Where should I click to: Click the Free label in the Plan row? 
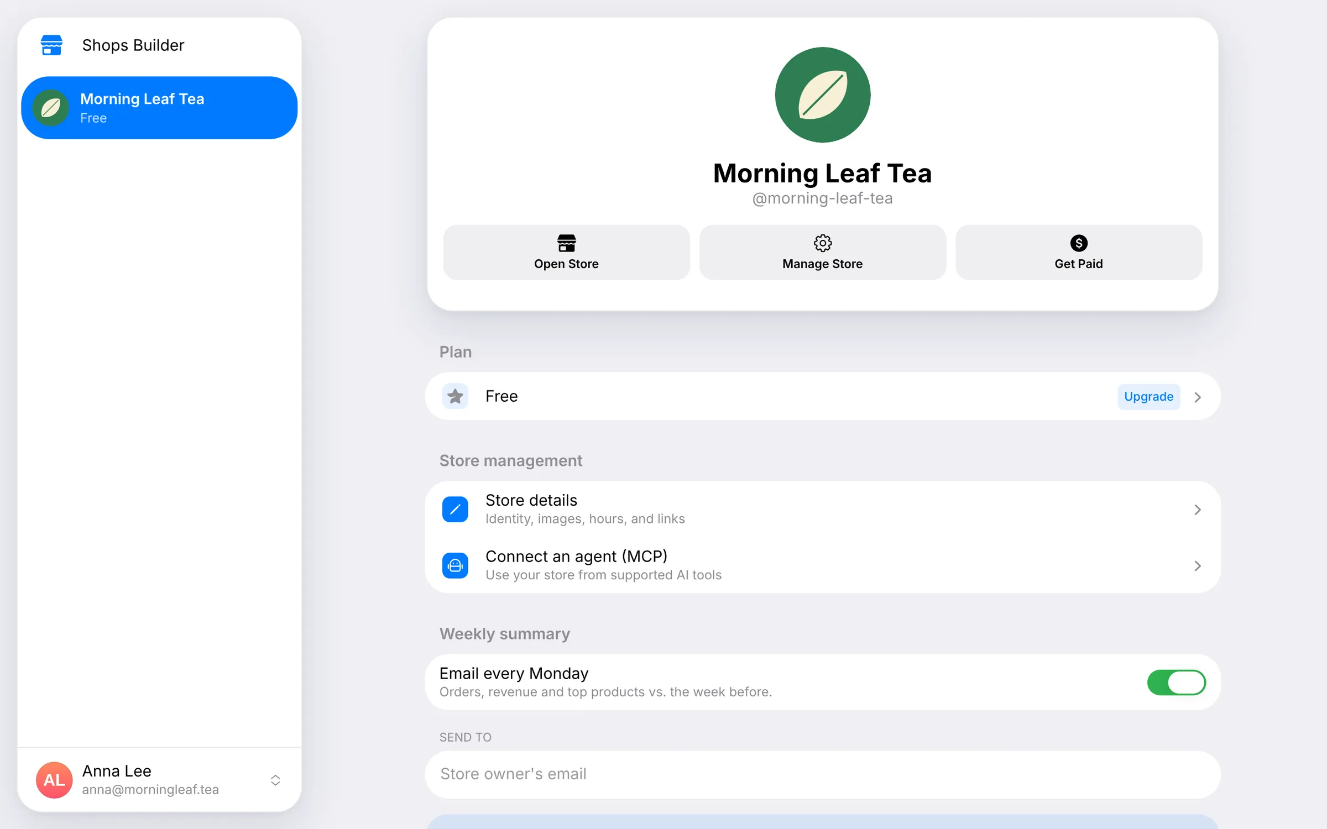pyautogui.click(x=501, y=396)
